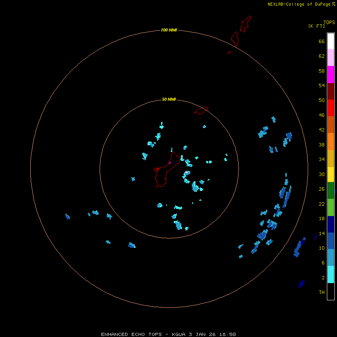
Task: Click the NEXLAB-College of DuPage text
Action: [x=300, y=4]
